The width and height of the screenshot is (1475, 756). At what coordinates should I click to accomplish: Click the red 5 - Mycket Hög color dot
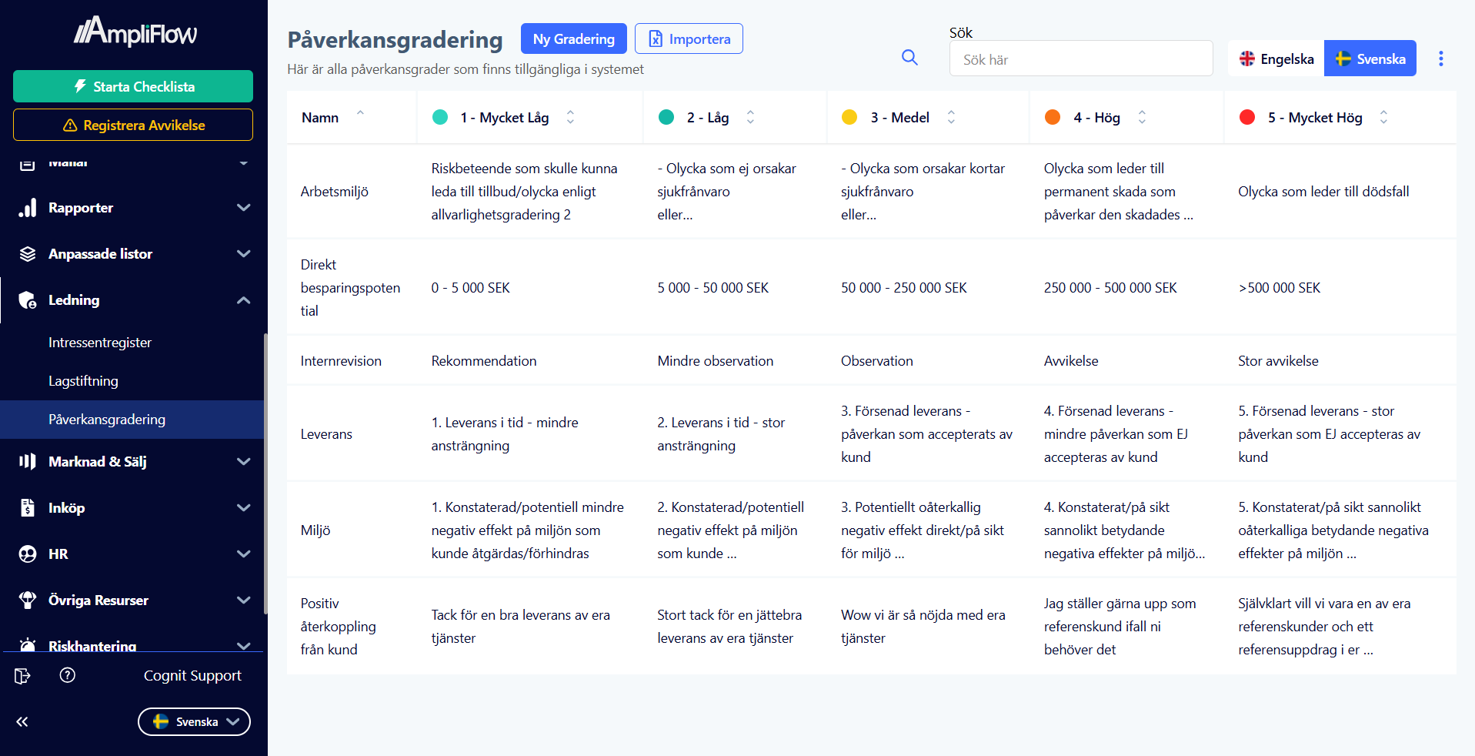pos(1247,117)
